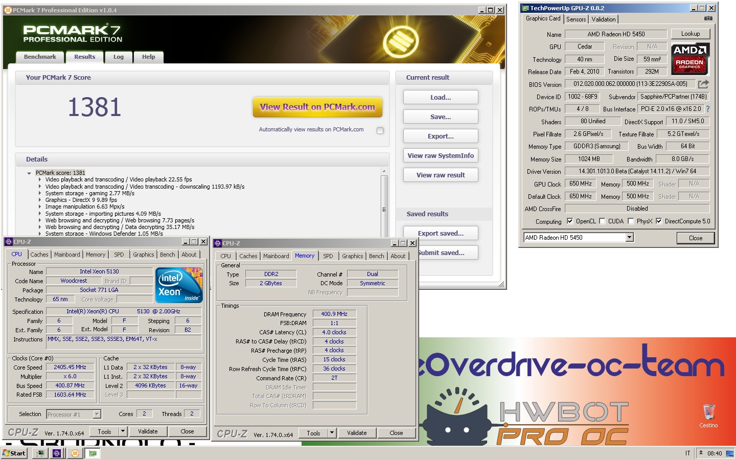The height and width of the screenshot is (460, 736).
Task: Switch to the orange PCMark taskbar item
Action: pyautogui.click(x=75, y=453)
